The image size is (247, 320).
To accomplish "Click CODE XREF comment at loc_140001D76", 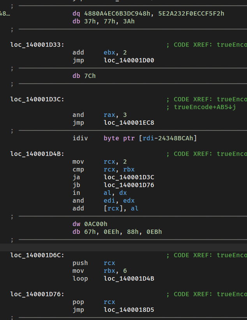I will [206, 294].
